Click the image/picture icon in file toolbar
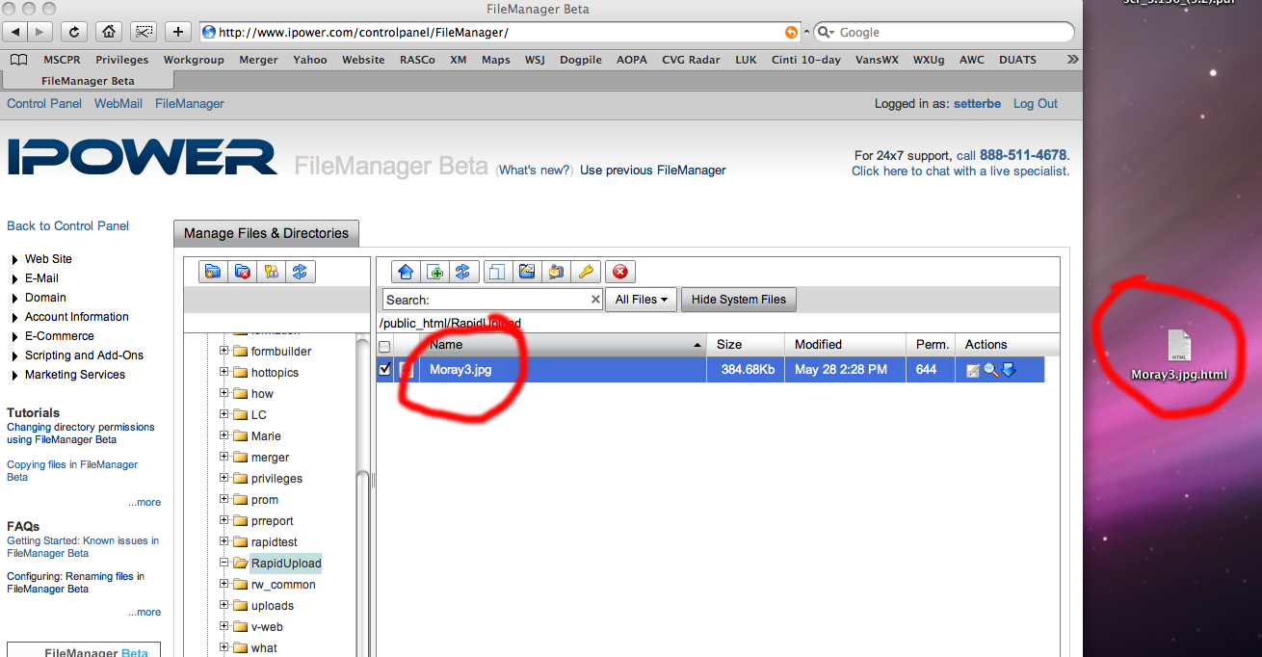This screenshot has width=1262, height=657. [526, 272]
